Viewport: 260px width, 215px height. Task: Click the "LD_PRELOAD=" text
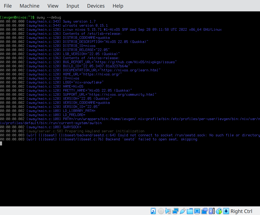point(74,115)
